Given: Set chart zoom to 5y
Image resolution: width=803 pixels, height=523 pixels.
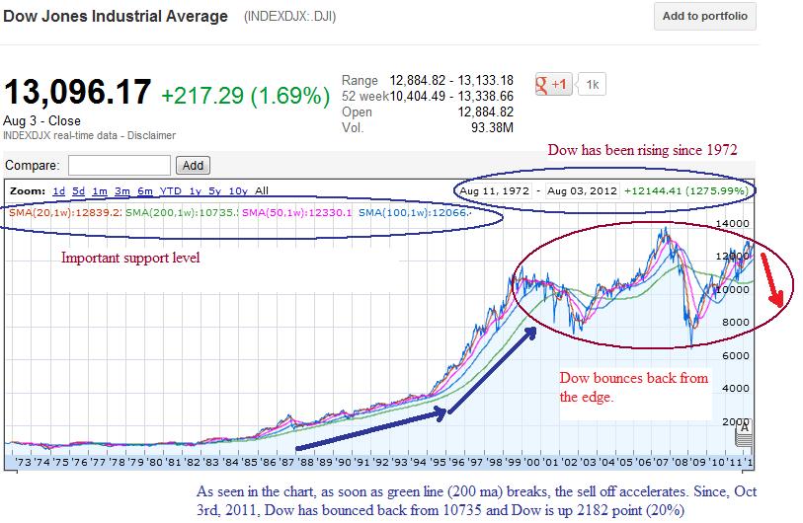Looking at the screenshot, I should [214, 190].
